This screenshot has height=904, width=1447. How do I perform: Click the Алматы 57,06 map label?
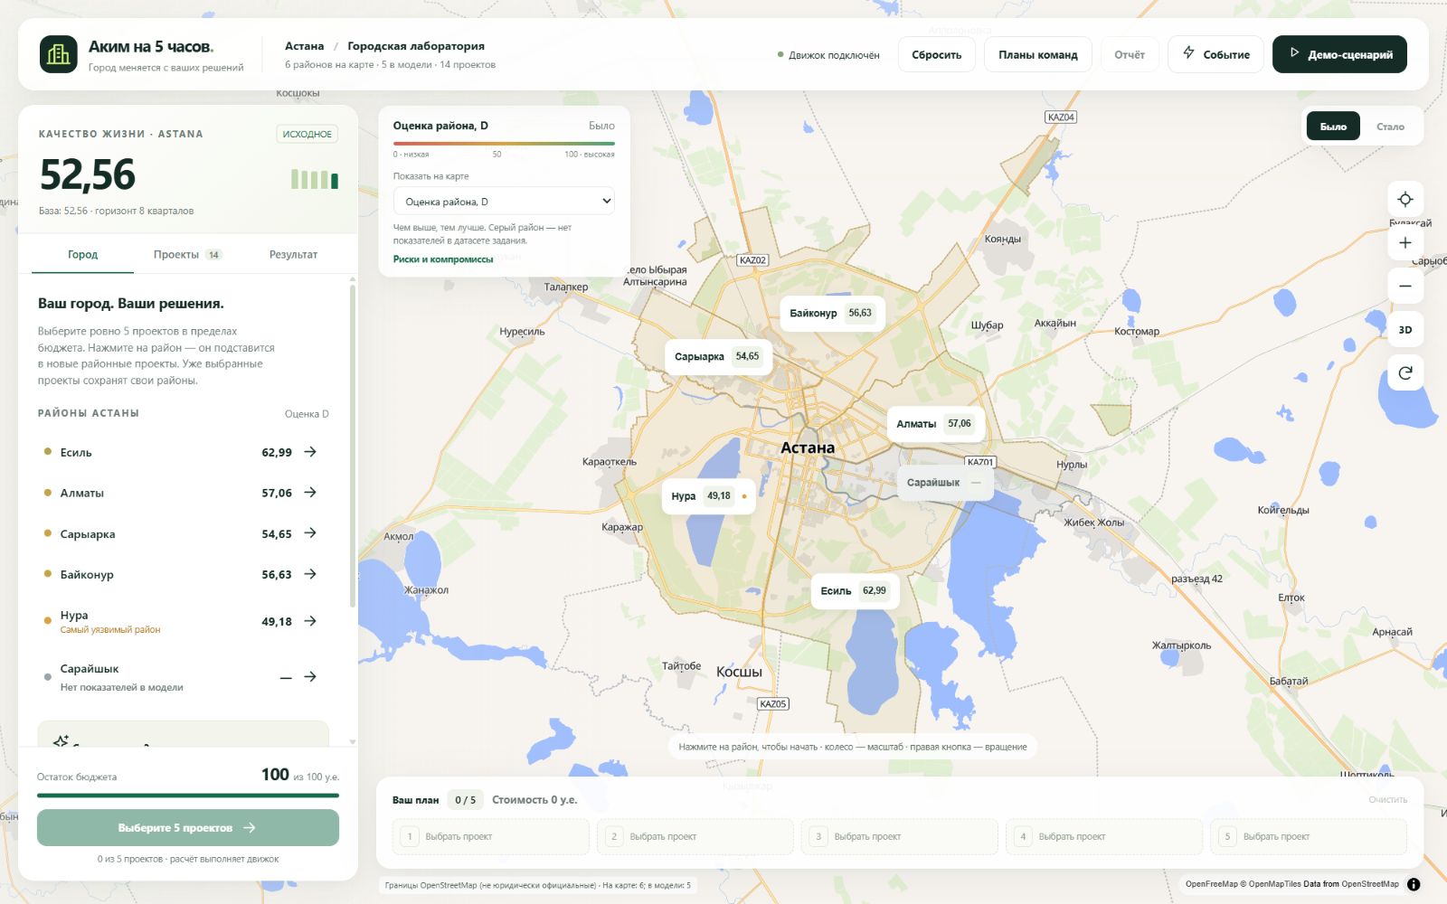[934, 423]
